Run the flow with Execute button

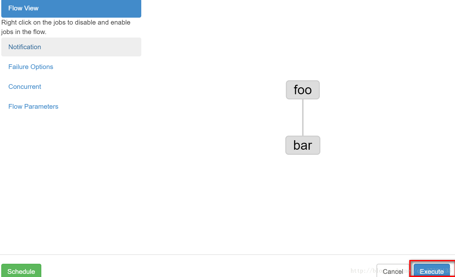(432, 271)
